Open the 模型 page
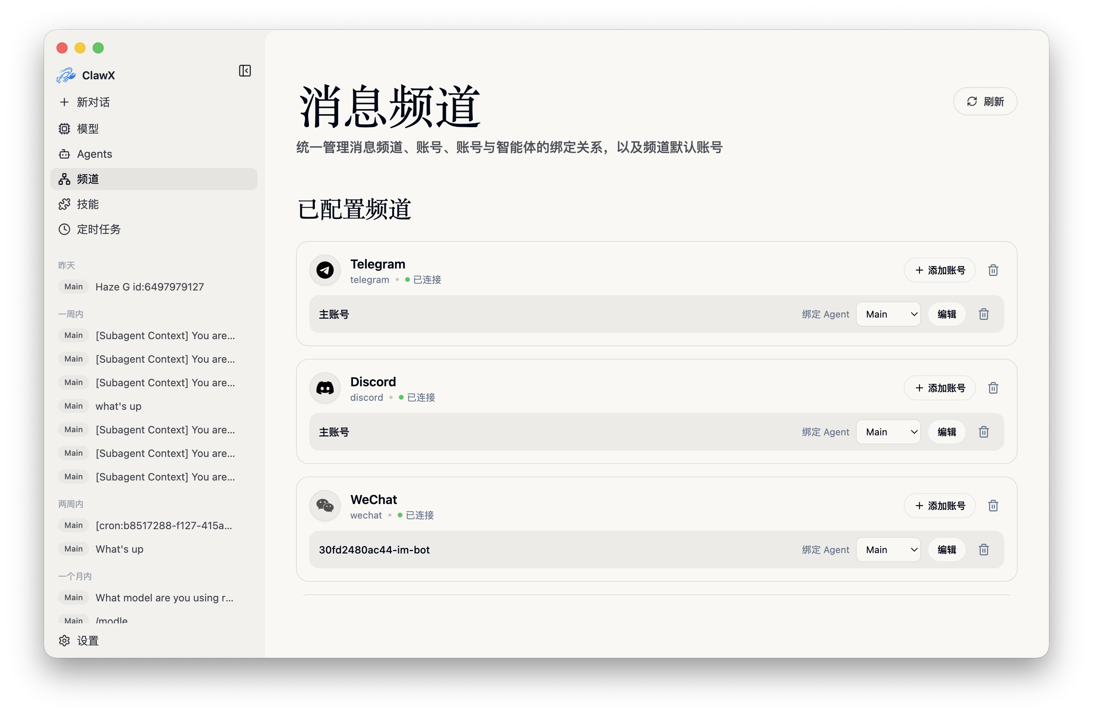The image size is (1093, 716). [x=154, y=129]
